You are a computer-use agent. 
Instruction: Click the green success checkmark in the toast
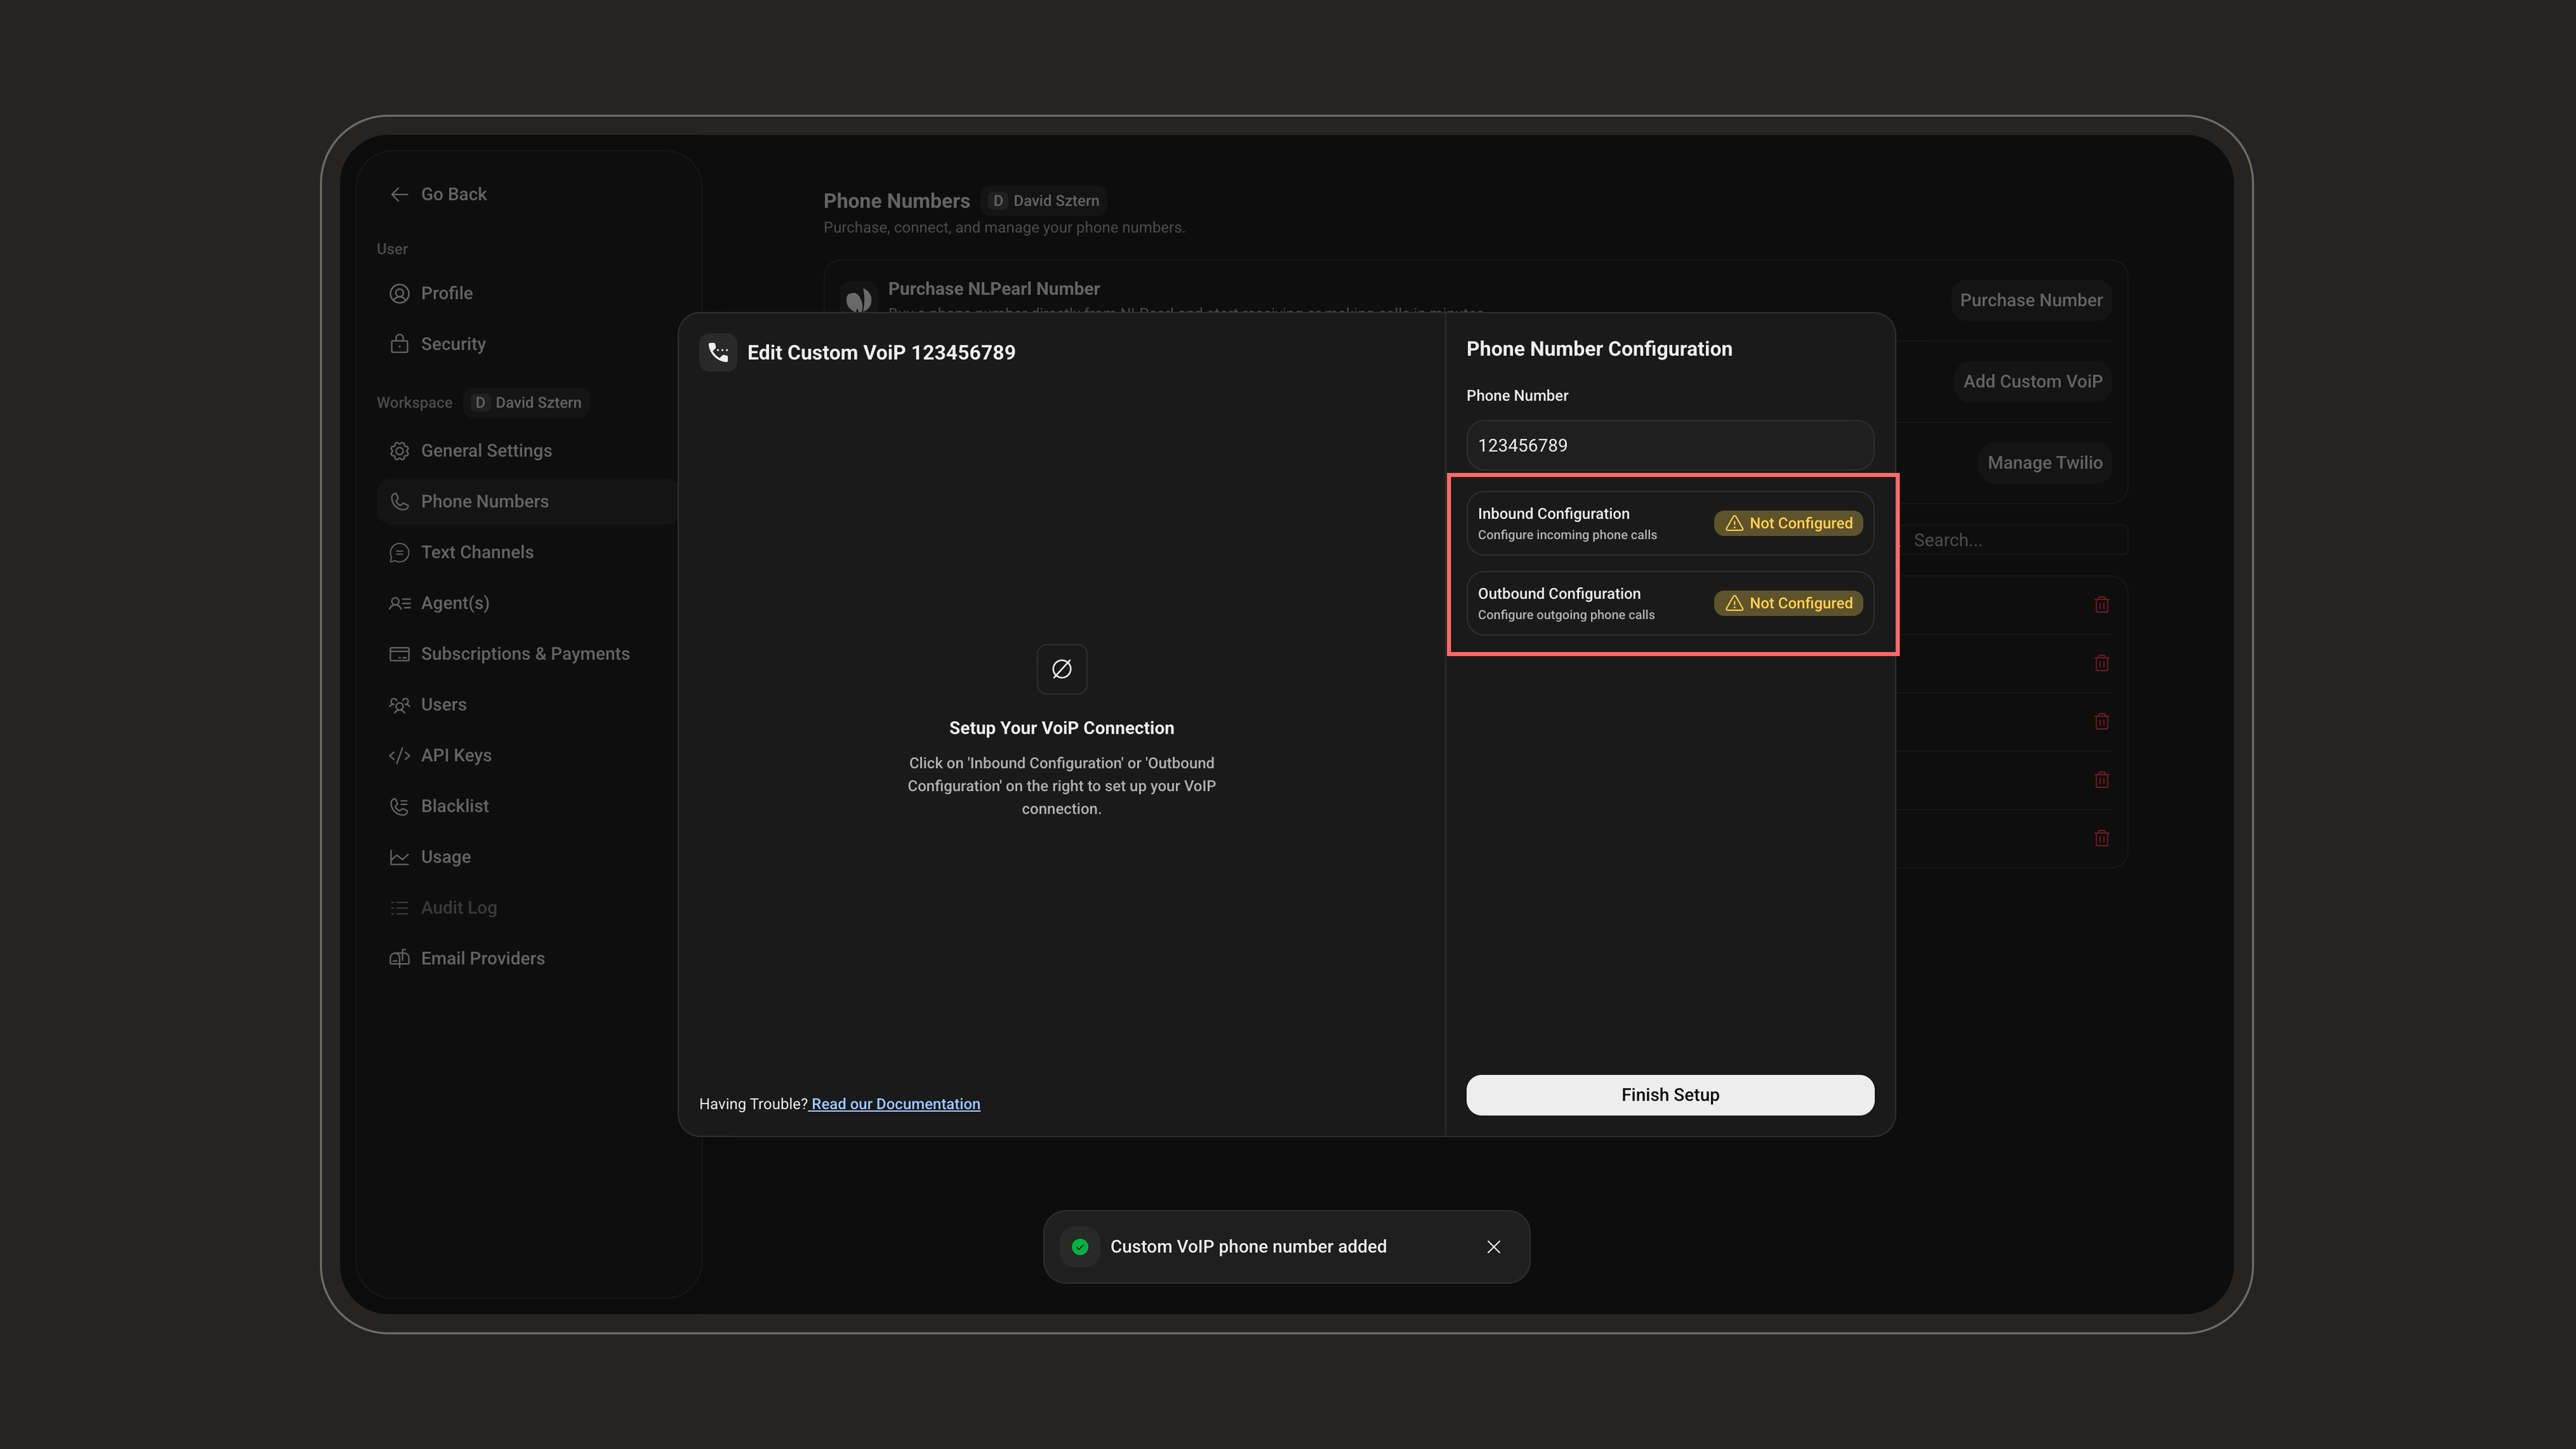tap(1080, 1247)
